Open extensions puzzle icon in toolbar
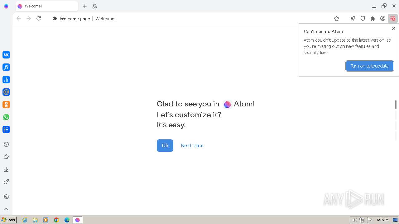 coord(373,19)
